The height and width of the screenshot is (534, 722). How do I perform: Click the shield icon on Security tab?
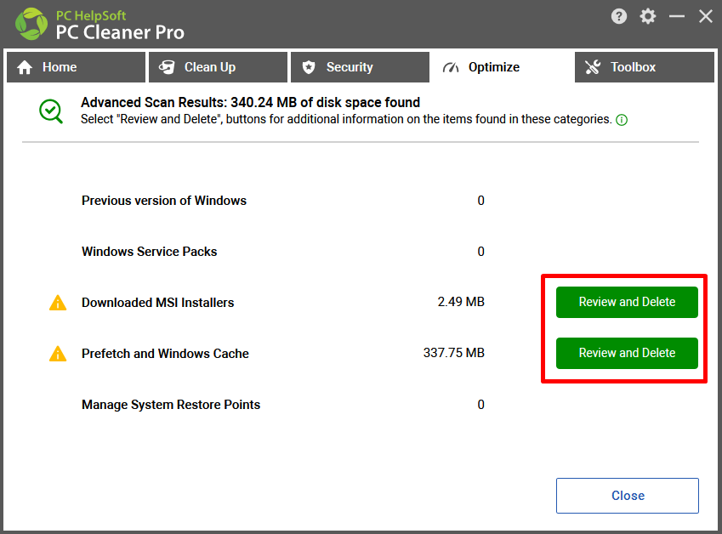309,67
